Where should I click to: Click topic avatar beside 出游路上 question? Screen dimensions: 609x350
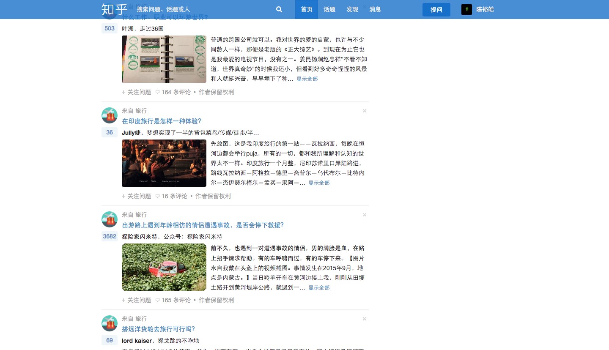(x=110, y=219)
